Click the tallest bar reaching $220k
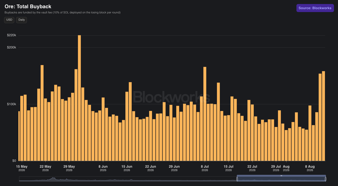This screenshot has width=338, height=186. point(79,98)
